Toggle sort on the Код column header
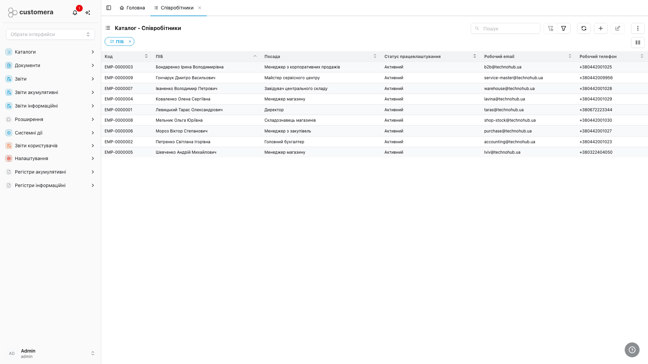The image size is (648, 364). coord(126,57)
